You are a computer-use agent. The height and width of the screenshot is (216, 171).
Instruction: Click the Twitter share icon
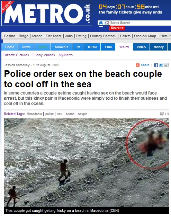click(x=161, y=65)
